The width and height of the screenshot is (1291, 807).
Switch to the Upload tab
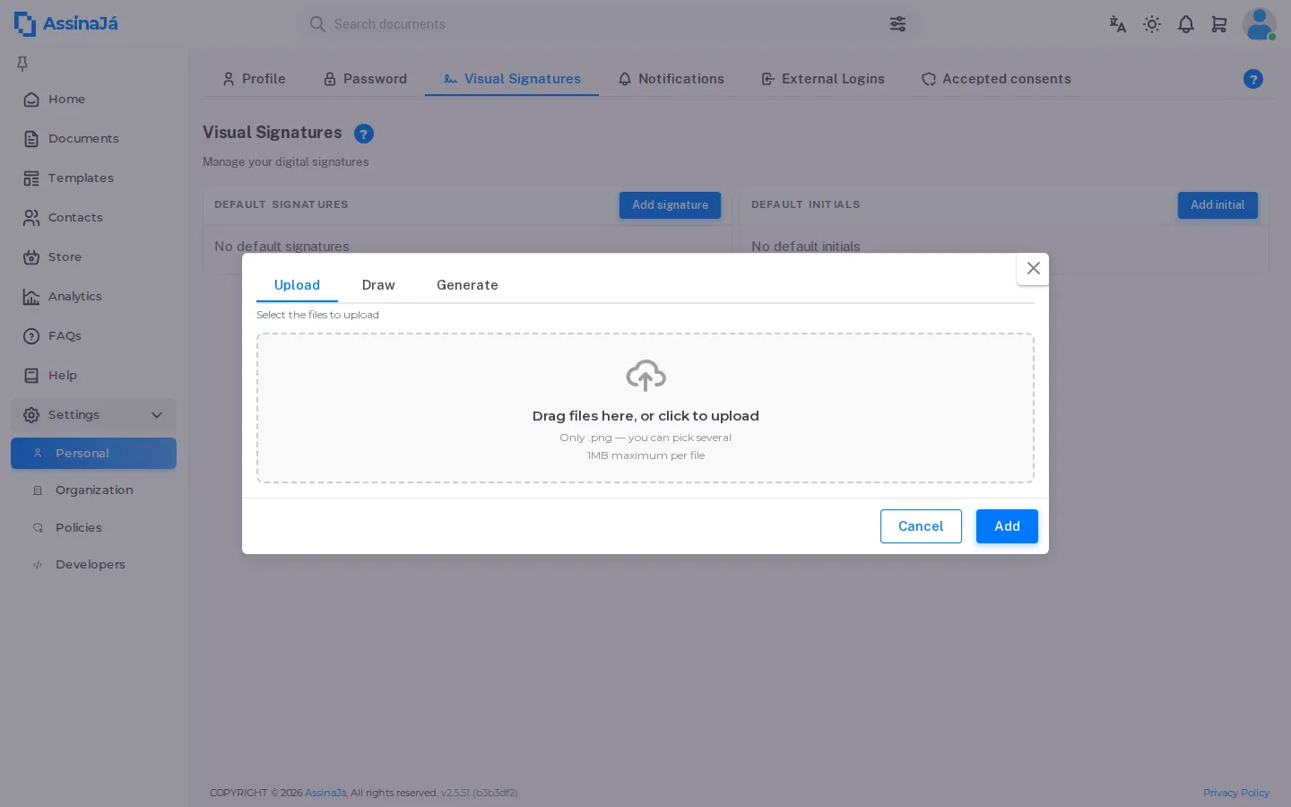point(297,285)
